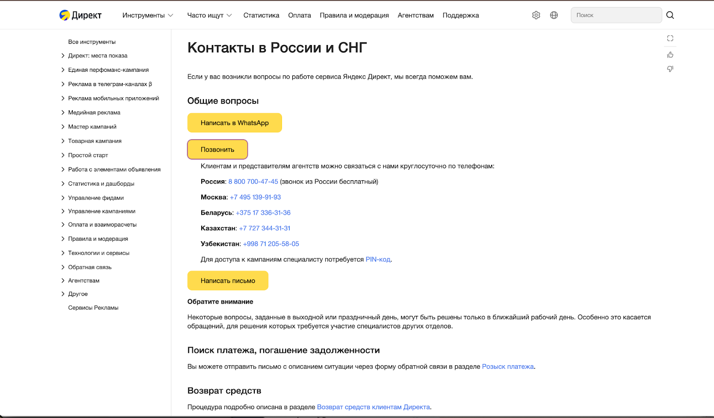Viewport: 714px width, 418px height.
Task: Expand the Мастер кампаний tree item
Action: coord(63,127)
